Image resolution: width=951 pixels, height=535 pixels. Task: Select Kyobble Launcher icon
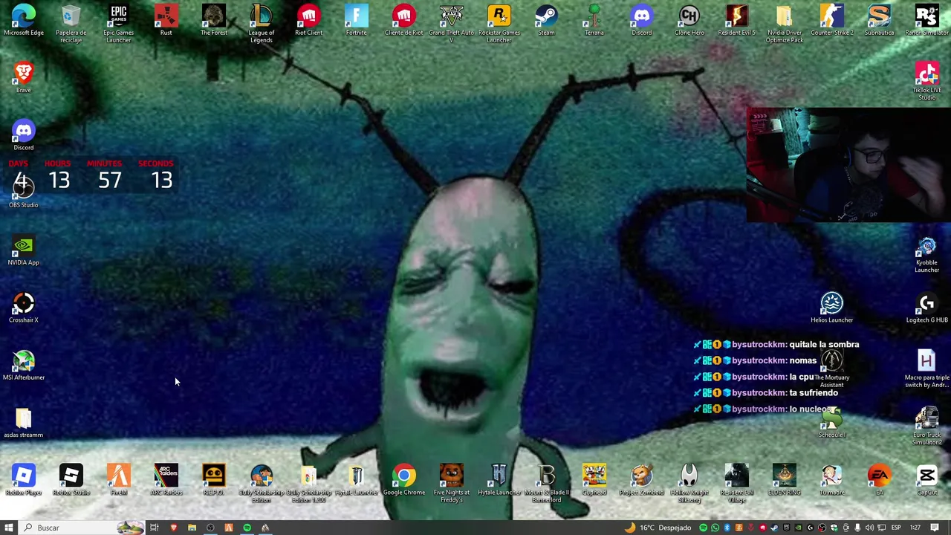[926, 253]
